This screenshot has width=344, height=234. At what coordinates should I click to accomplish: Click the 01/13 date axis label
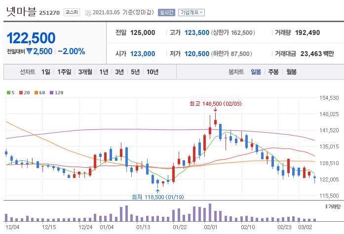[x=143, y=227]
